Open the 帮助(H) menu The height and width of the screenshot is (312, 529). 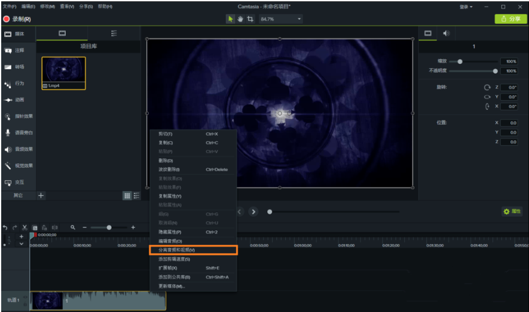point(105,7)
